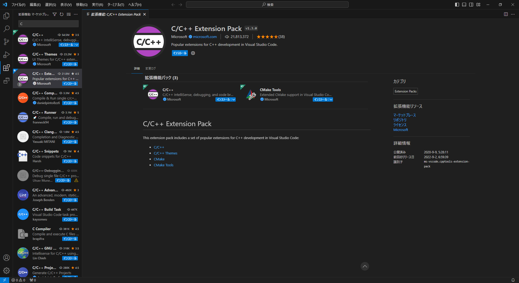The height and width of the screenshot is (283, 519).
Task: Select the Extensions view icon
Action: click(x=6, y=68)
